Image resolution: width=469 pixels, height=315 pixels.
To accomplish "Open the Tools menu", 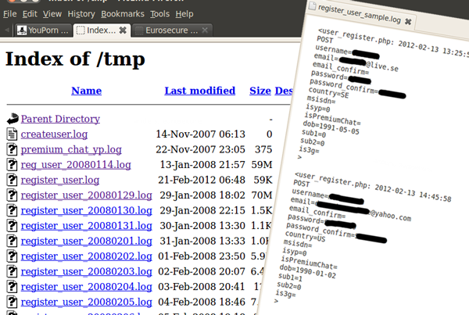I will click(159, 14).
